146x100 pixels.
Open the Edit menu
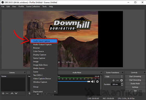8,7
